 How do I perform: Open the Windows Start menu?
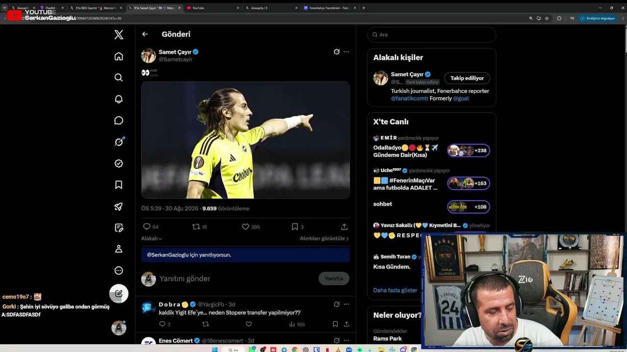[x=214, y=350]
